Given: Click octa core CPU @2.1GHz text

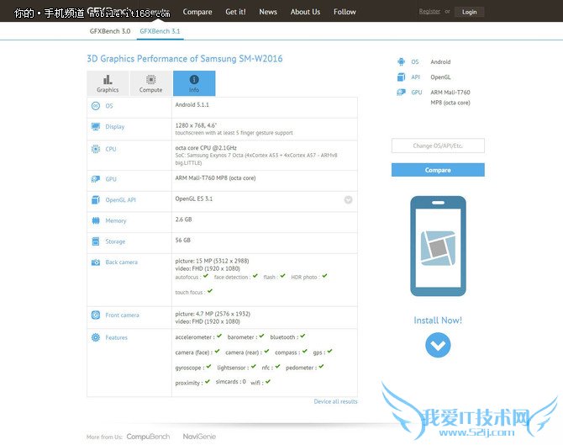Looking at the screenshot, I should click(206, 148).
